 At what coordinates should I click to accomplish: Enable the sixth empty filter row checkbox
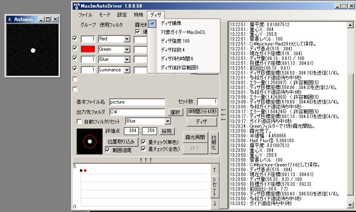pos(75,89)
